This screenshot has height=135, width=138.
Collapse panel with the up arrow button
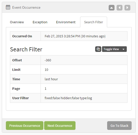tap(111, 8)
